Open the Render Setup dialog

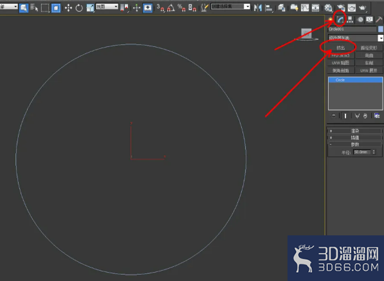(x=341, y=8)
